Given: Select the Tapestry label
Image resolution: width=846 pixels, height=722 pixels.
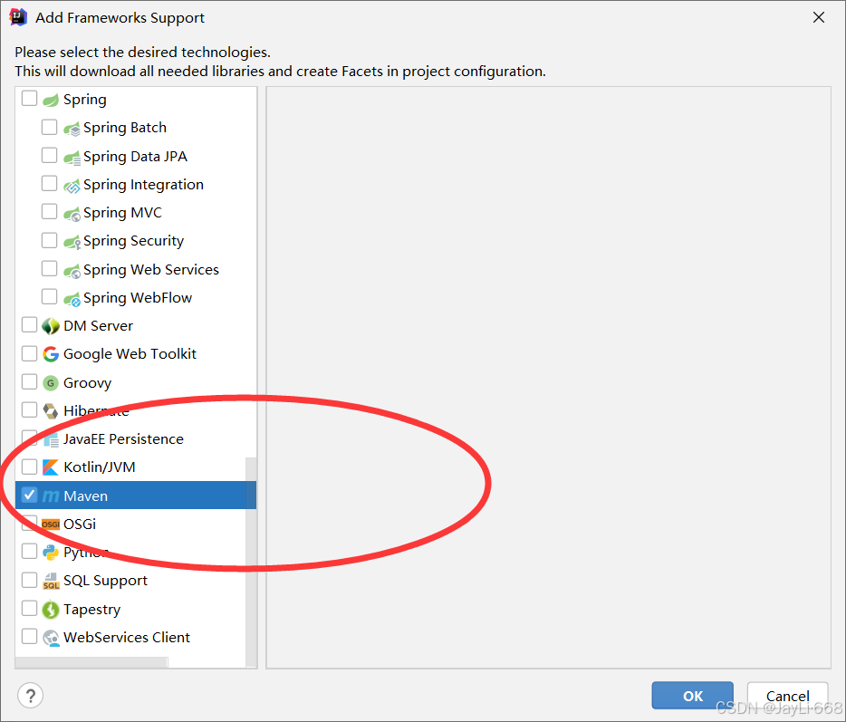Looking at the screenshot, I should coord(91,610).
